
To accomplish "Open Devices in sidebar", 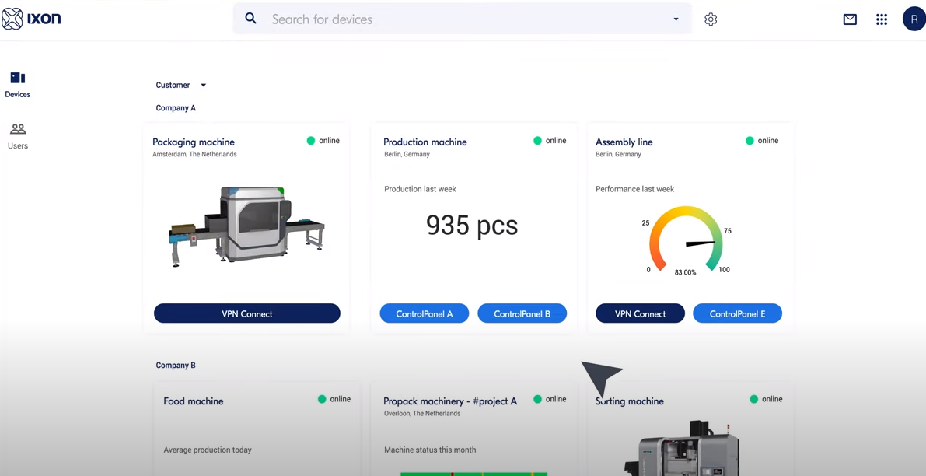I will click(18, 85).
